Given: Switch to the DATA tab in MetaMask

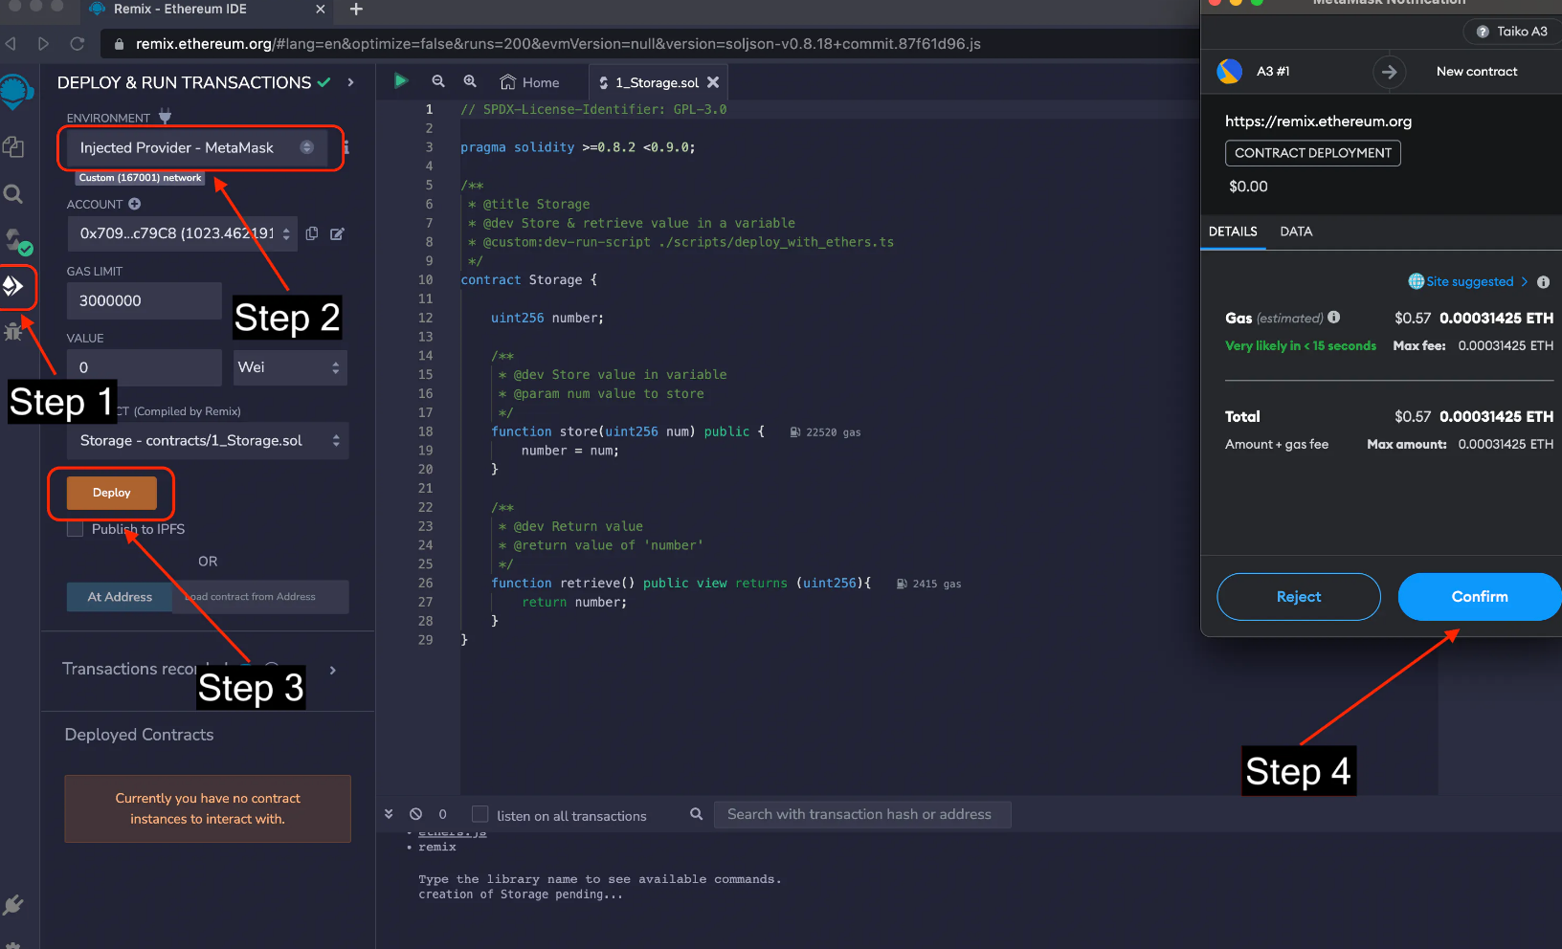Looking at the screenshot, I should click(1297, 232).
